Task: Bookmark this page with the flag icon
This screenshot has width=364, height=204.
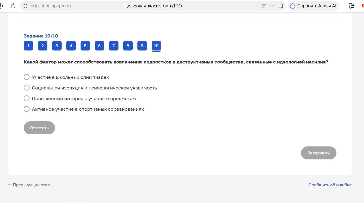Action: coord(281,6)
